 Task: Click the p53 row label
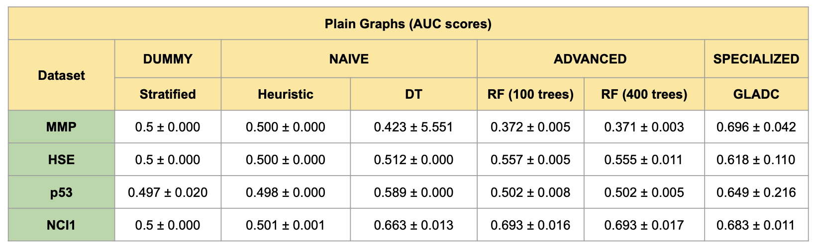point(62,192)
